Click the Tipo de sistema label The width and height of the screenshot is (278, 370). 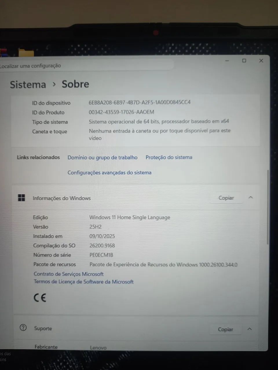tap(50, 122)
